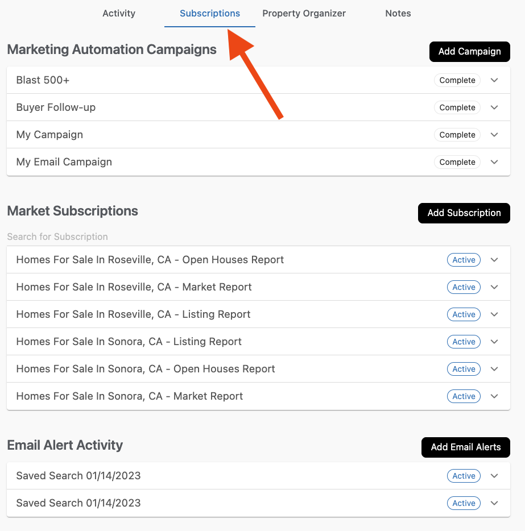Go to the Notes tab
Screen dimensions: 525x531
pyautogui.click(x=398, y=13)
